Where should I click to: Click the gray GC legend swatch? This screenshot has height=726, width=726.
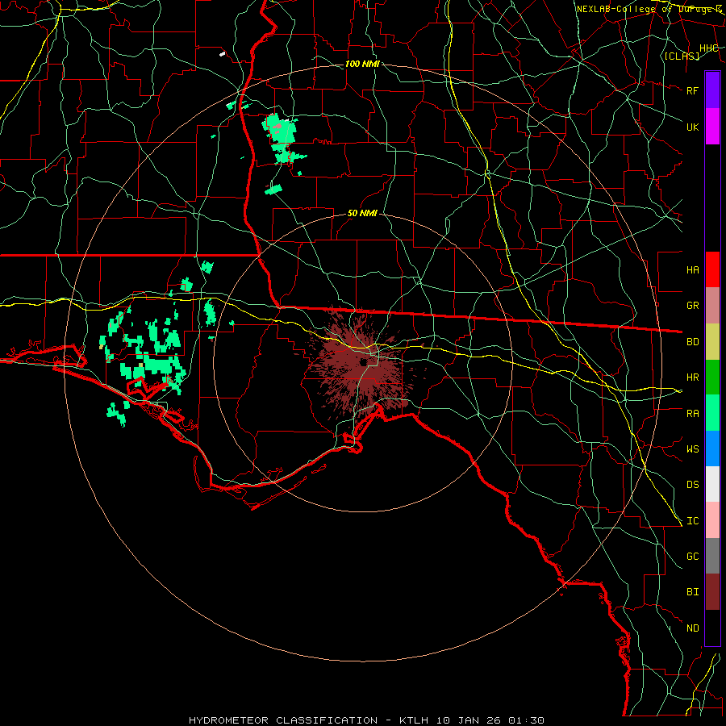pyautogui.click(x=712, y=556)
